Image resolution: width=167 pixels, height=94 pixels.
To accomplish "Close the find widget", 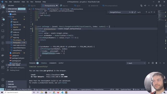I will 154,12.
